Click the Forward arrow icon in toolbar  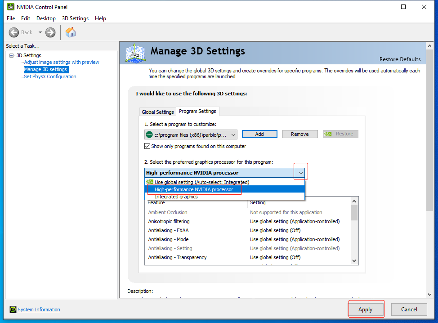click(x=50, y=32)
